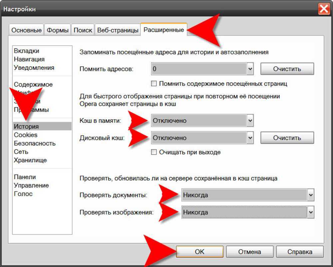Screen dimensions: 333x267
Task: Click the Помнить адресов value field
Action: pyautogui.click(x=199, y=69)
